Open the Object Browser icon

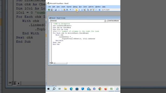(x=93, y=10)
